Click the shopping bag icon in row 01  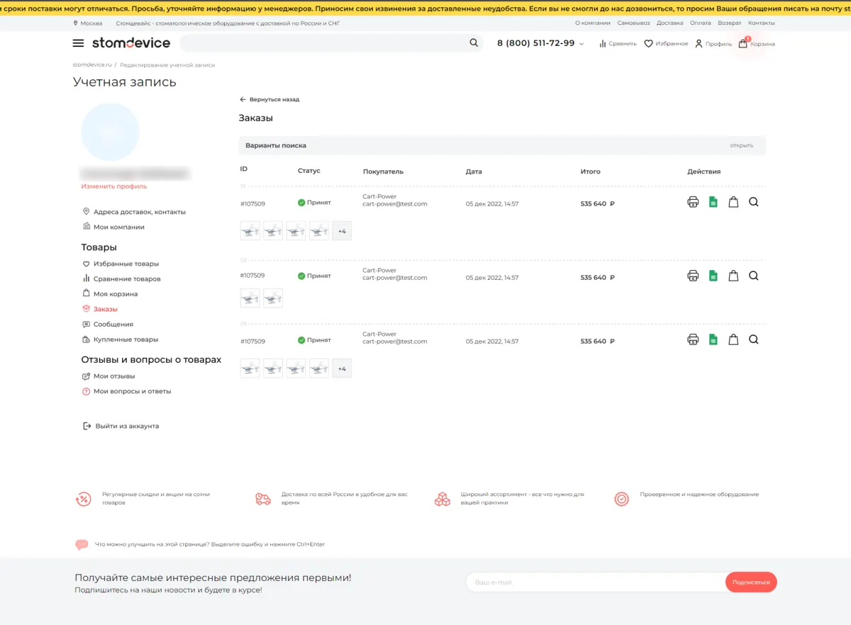(x=733, y=202)
